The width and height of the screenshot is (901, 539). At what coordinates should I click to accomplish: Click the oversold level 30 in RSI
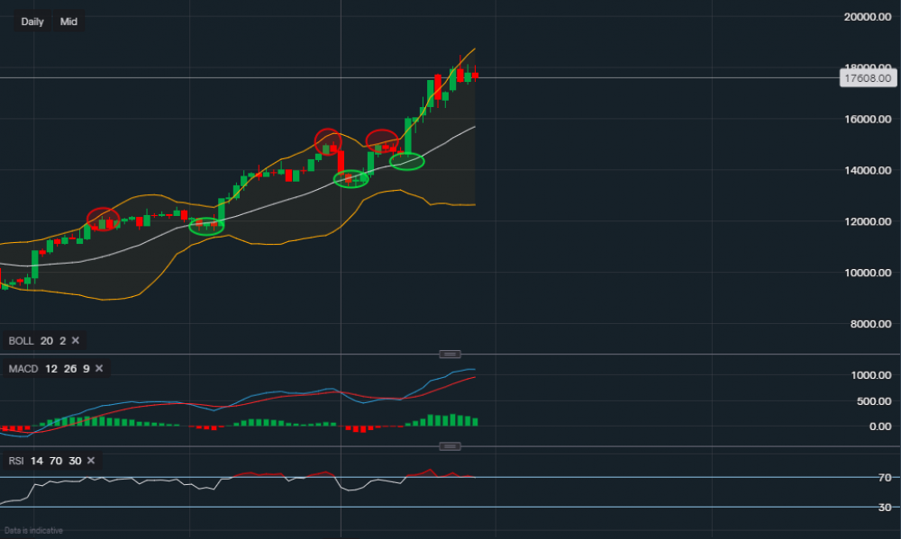(x=74, y=461)
